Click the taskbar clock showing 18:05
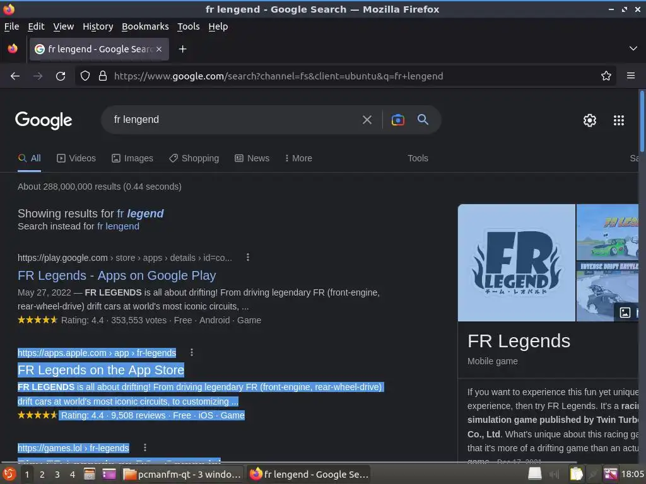 pyautogui.click(x=632, y=475)
